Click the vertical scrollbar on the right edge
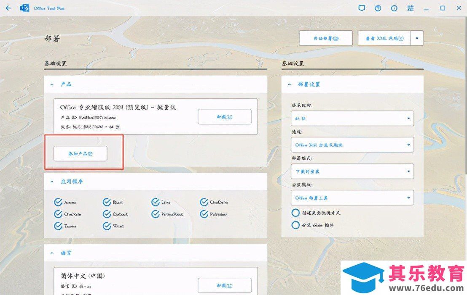The image size is (467, 295). tap(465, 95)
